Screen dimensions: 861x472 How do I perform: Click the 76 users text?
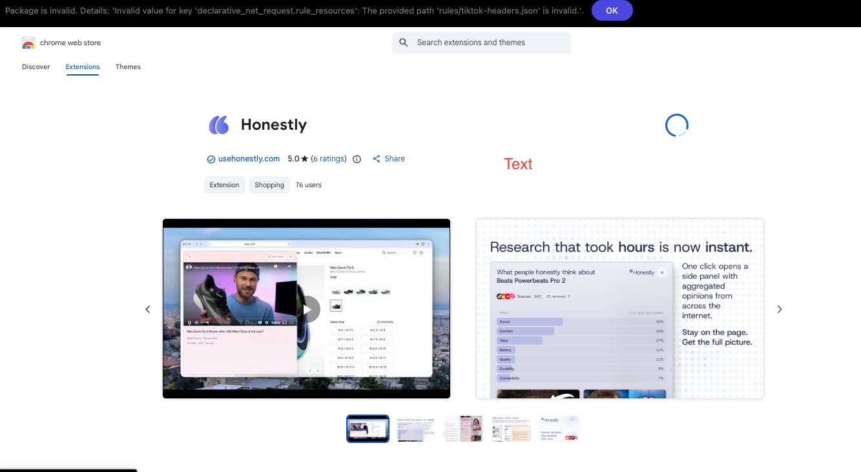[309, 185]
